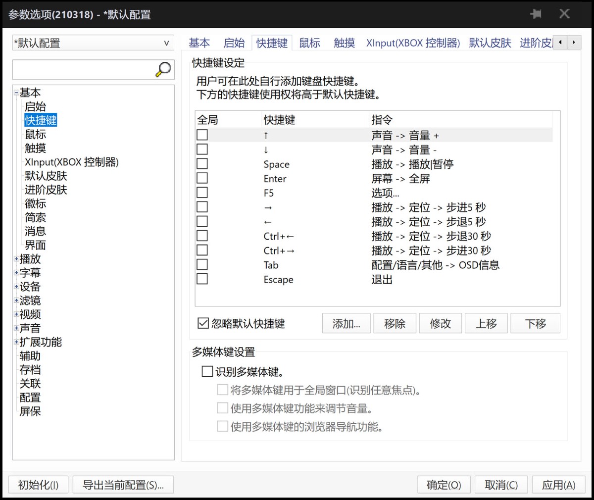Select the Ctrl+→ shortcut row

tap(374, 250)
